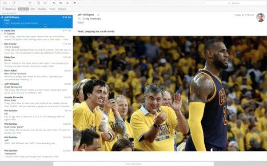The width and height of the screenshot is (267, 166).
Task: Mark message as junk
Action: pos(45,3)
